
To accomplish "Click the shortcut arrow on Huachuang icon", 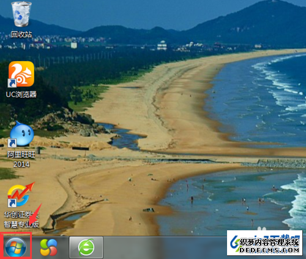I will 12,203.
